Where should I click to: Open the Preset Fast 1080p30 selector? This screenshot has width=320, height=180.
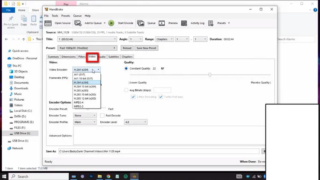click(87, 48)
